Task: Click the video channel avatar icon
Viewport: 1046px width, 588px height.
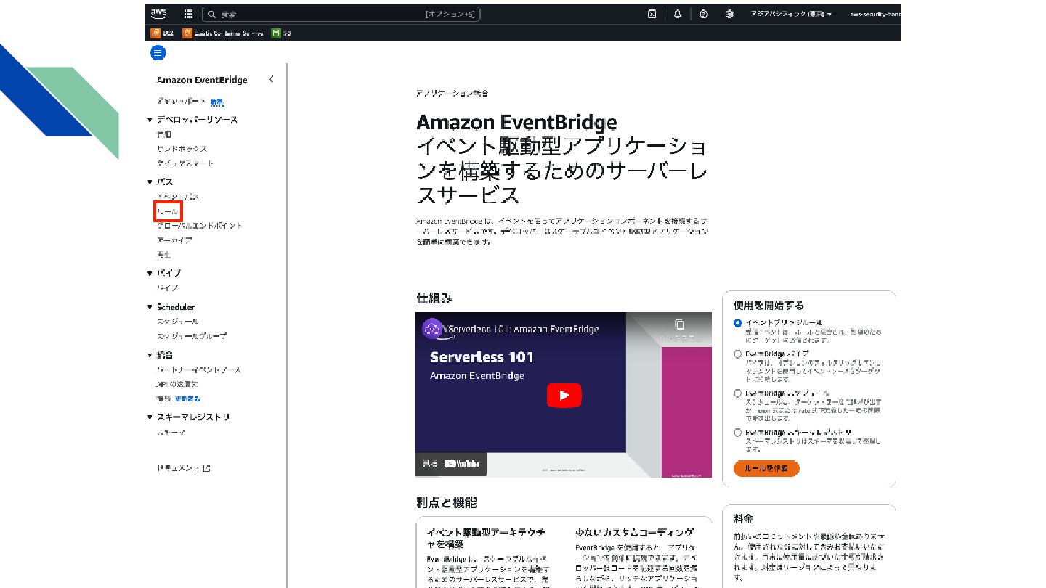Action: [x=433, y=329]
